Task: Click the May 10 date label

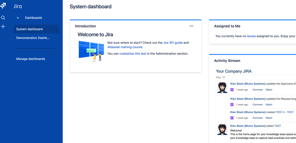Action: click(220, 77)
